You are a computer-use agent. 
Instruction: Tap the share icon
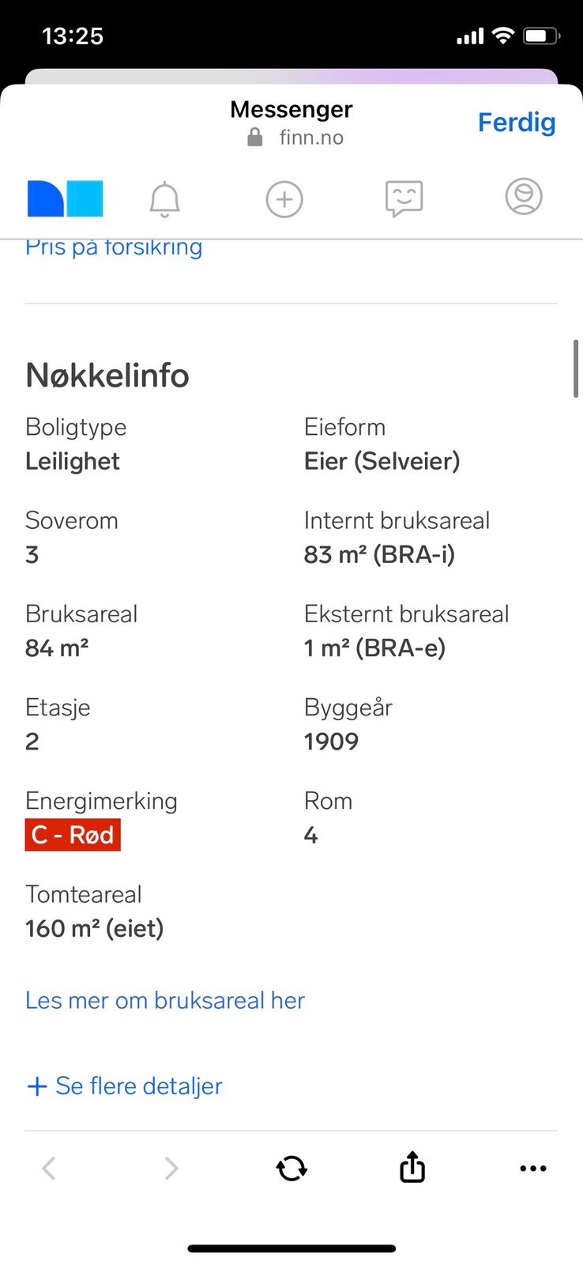point(412,1167)
